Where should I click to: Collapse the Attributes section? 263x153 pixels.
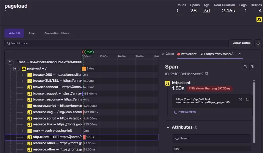(x=168, y=127)
